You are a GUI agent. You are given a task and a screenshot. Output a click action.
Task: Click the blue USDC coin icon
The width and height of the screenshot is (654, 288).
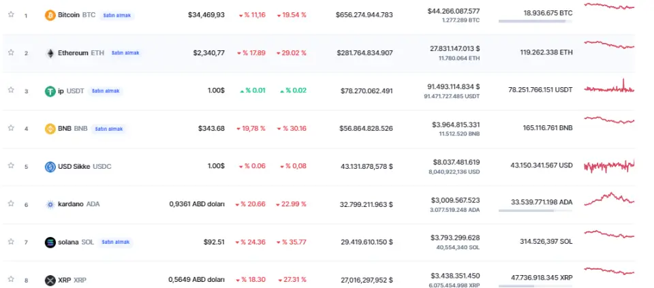(50, 166)
